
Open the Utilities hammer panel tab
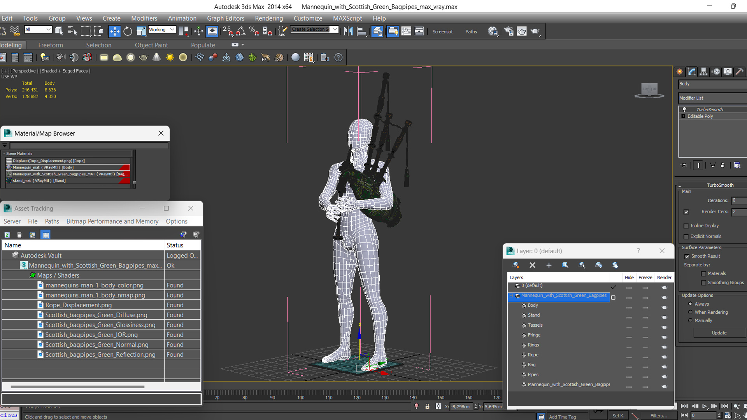[x=740, y=72]
